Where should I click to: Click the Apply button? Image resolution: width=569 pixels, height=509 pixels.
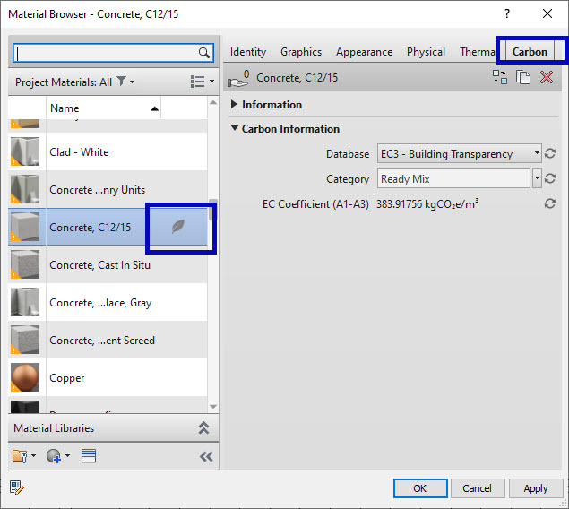point(536,488)
